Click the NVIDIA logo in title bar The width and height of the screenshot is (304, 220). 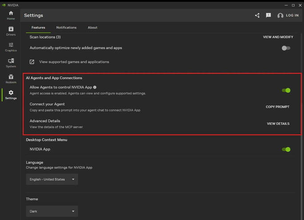pyautogui.click(x=4, y=5)
